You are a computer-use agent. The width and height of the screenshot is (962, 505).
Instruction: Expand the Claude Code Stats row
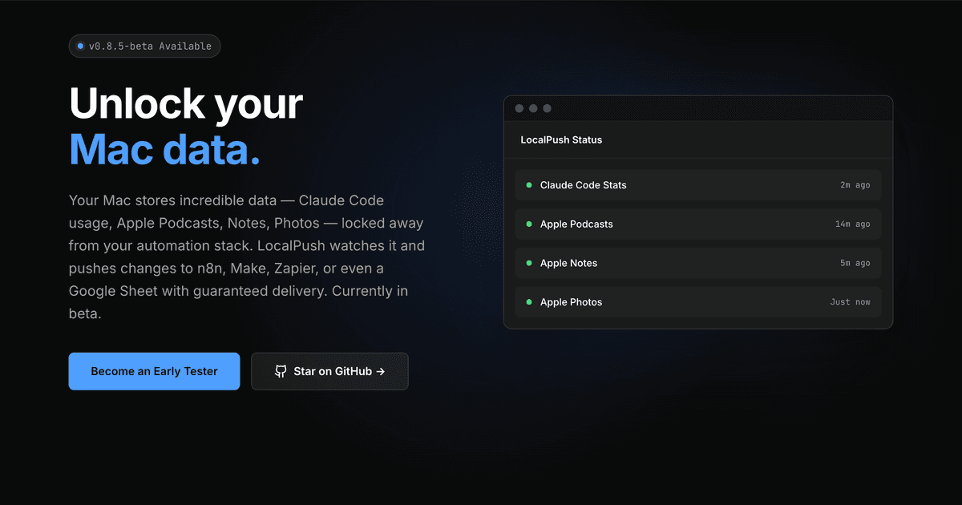pyautogui.click(x=697, y=184)
